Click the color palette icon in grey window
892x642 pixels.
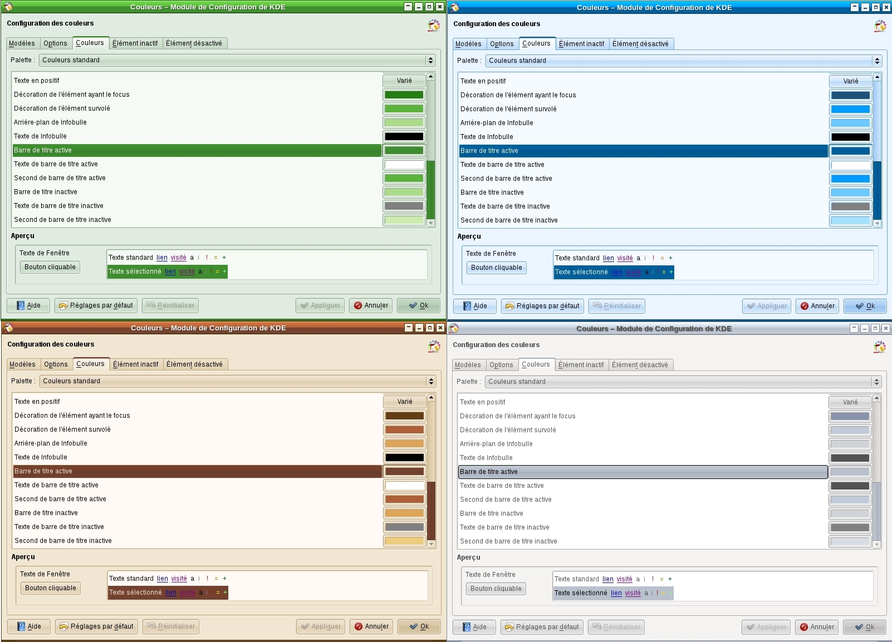(880, 347)
